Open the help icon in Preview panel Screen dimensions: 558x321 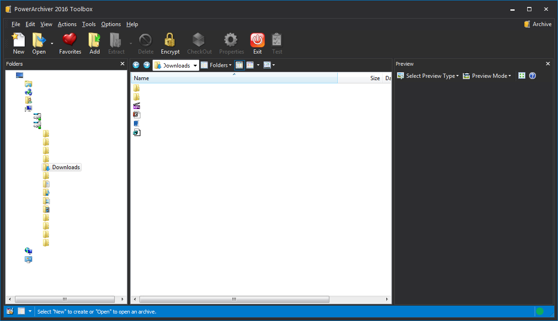(532, 75)
